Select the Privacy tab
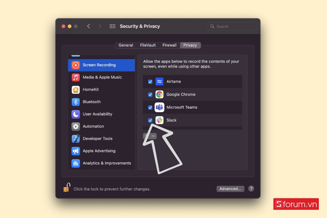The width and height of the screenshot is (327, 218). (x=190, y=45)
